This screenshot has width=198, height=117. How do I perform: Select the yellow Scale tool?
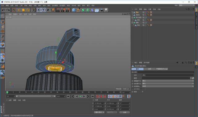click(23, 10)
